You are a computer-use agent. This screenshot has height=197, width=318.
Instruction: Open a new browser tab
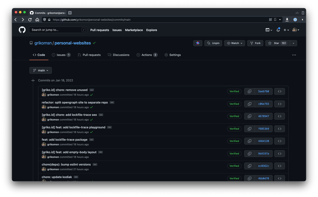(x=70, y=13)
